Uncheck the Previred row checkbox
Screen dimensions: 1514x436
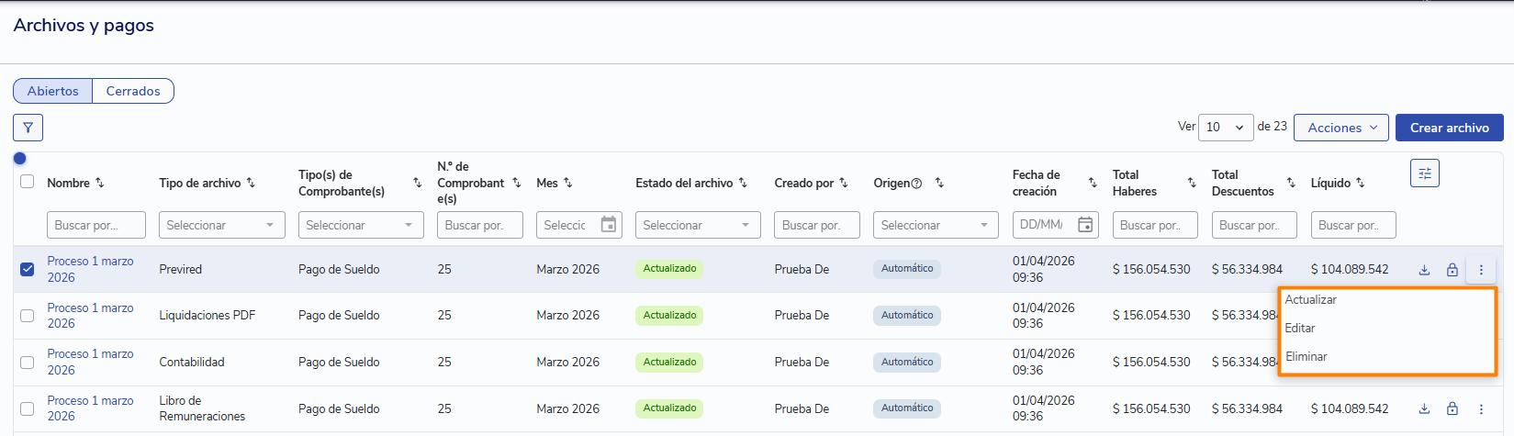pos(28,269)
